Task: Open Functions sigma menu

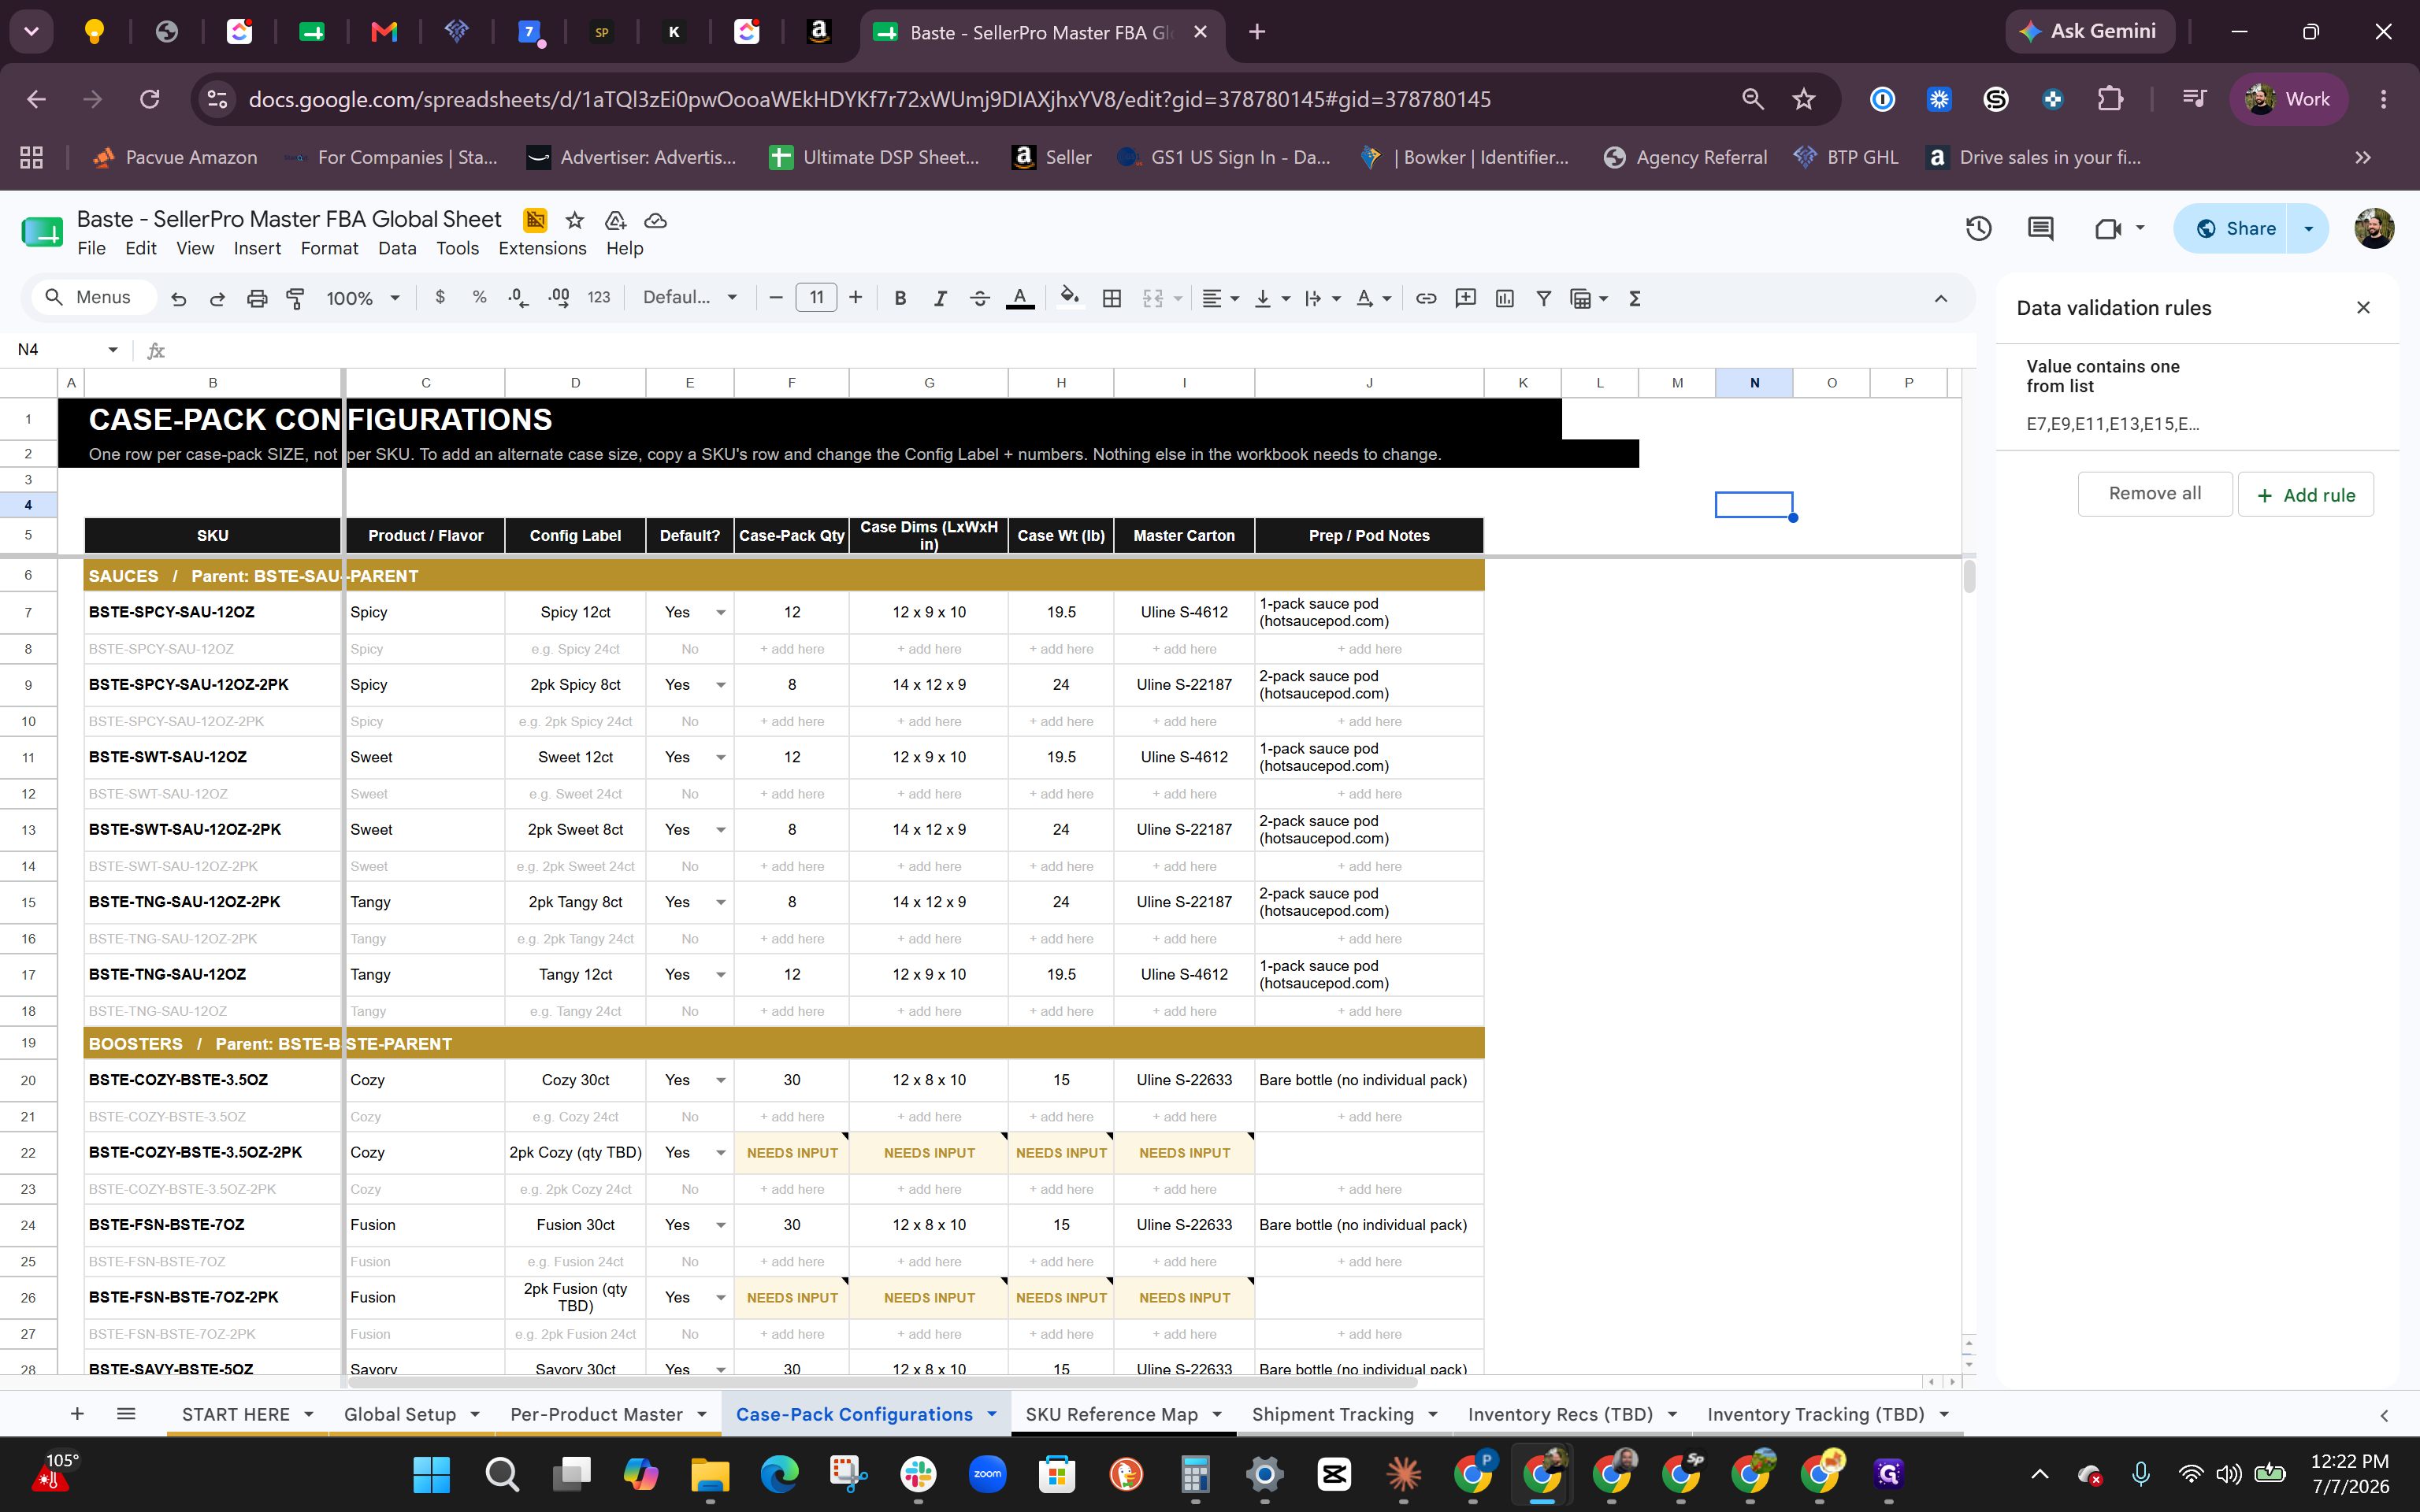Action: point(1635,298)
